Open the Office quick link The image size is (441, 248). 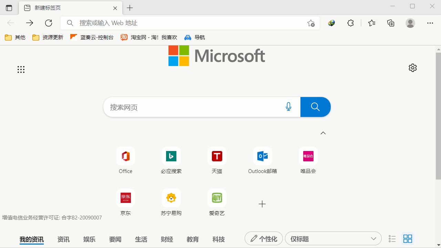tap(125, 161)
